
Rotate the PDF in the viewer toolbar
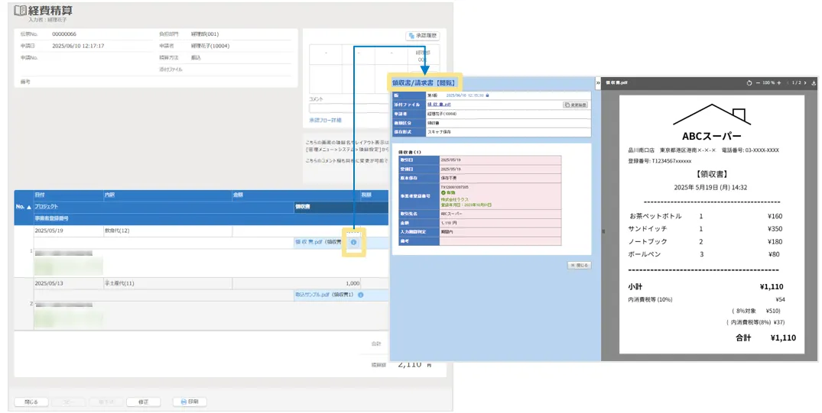[749, 82]
